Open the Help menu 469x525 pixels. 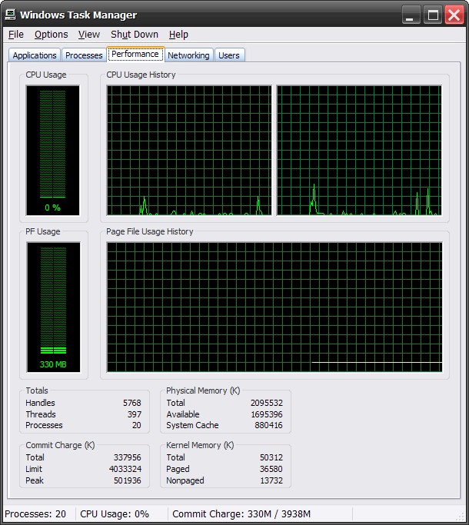(178, 35)
